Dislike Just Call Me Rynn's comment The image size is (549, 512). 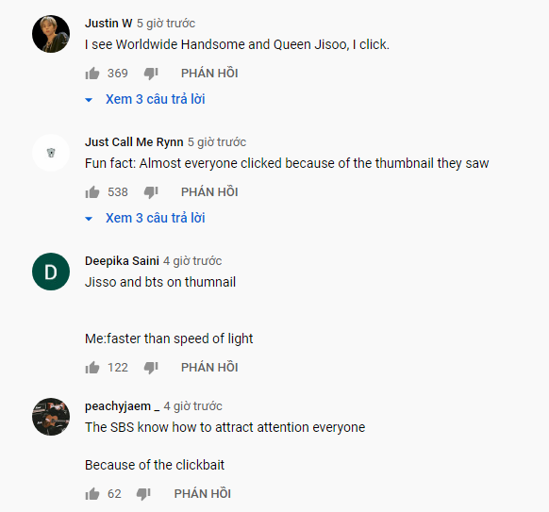151,192
